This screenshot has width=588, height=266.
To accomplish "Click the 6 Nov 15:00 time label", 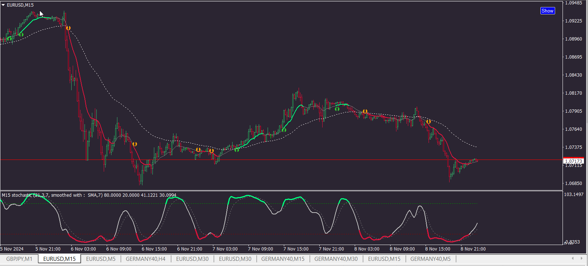I will pyautogui.click(x=154, y=249).
